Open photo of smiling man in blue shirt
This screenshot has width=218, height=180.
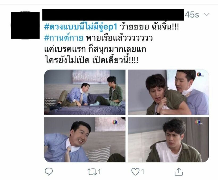pos(85,140)
